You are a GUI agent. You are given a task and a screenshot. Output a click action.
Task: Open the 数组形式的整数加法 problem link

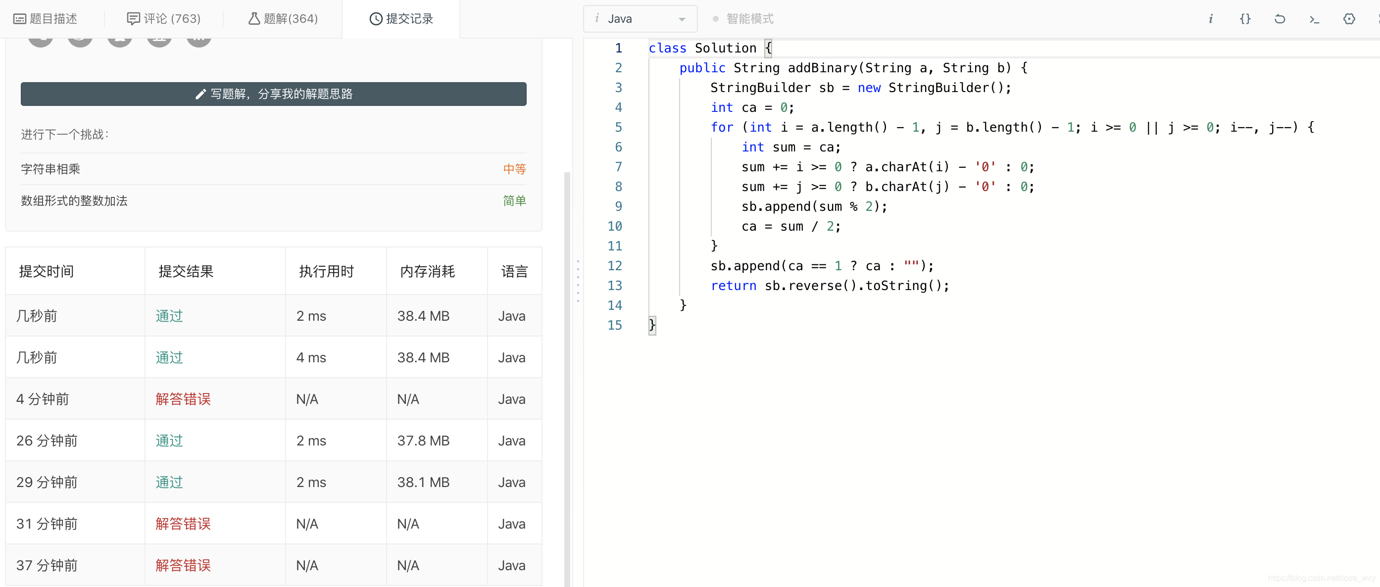point(74,201)
